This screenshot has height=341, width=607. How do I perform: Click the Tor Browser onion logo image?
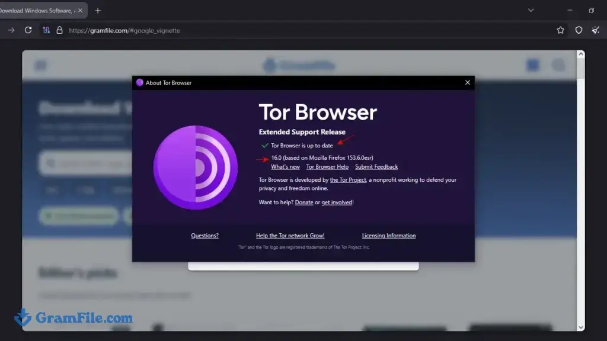(196, 168)
